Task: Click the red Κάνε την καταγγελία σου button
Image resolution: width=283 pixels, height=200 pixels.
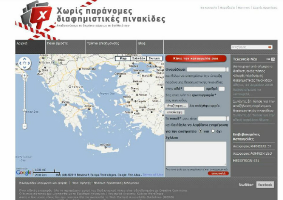Action: pyautogui.click(x=196, y=58)
